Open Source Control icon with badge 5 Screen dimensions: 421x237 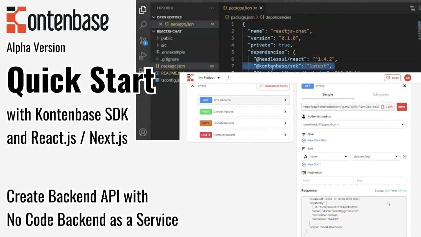tap(143, 40)
